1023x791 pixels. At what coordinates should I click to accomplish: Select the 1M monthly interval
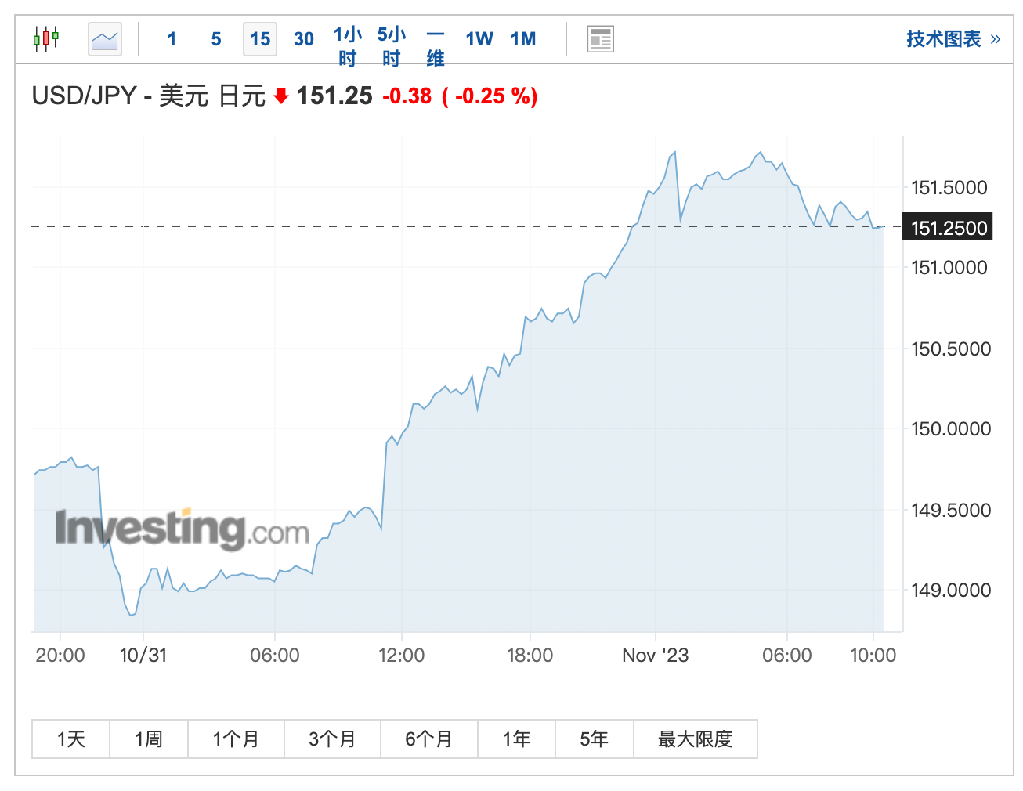[523, 39]
